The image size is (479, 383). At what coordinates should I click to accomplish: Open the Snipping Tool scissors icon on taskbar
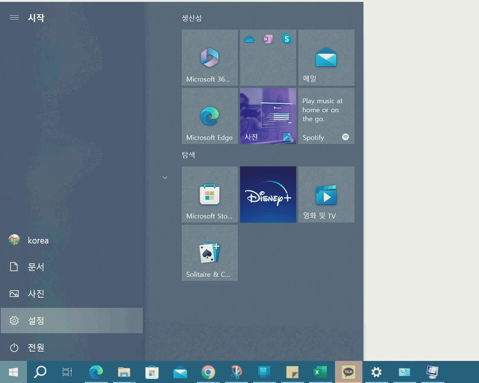[x=236, y=372]
